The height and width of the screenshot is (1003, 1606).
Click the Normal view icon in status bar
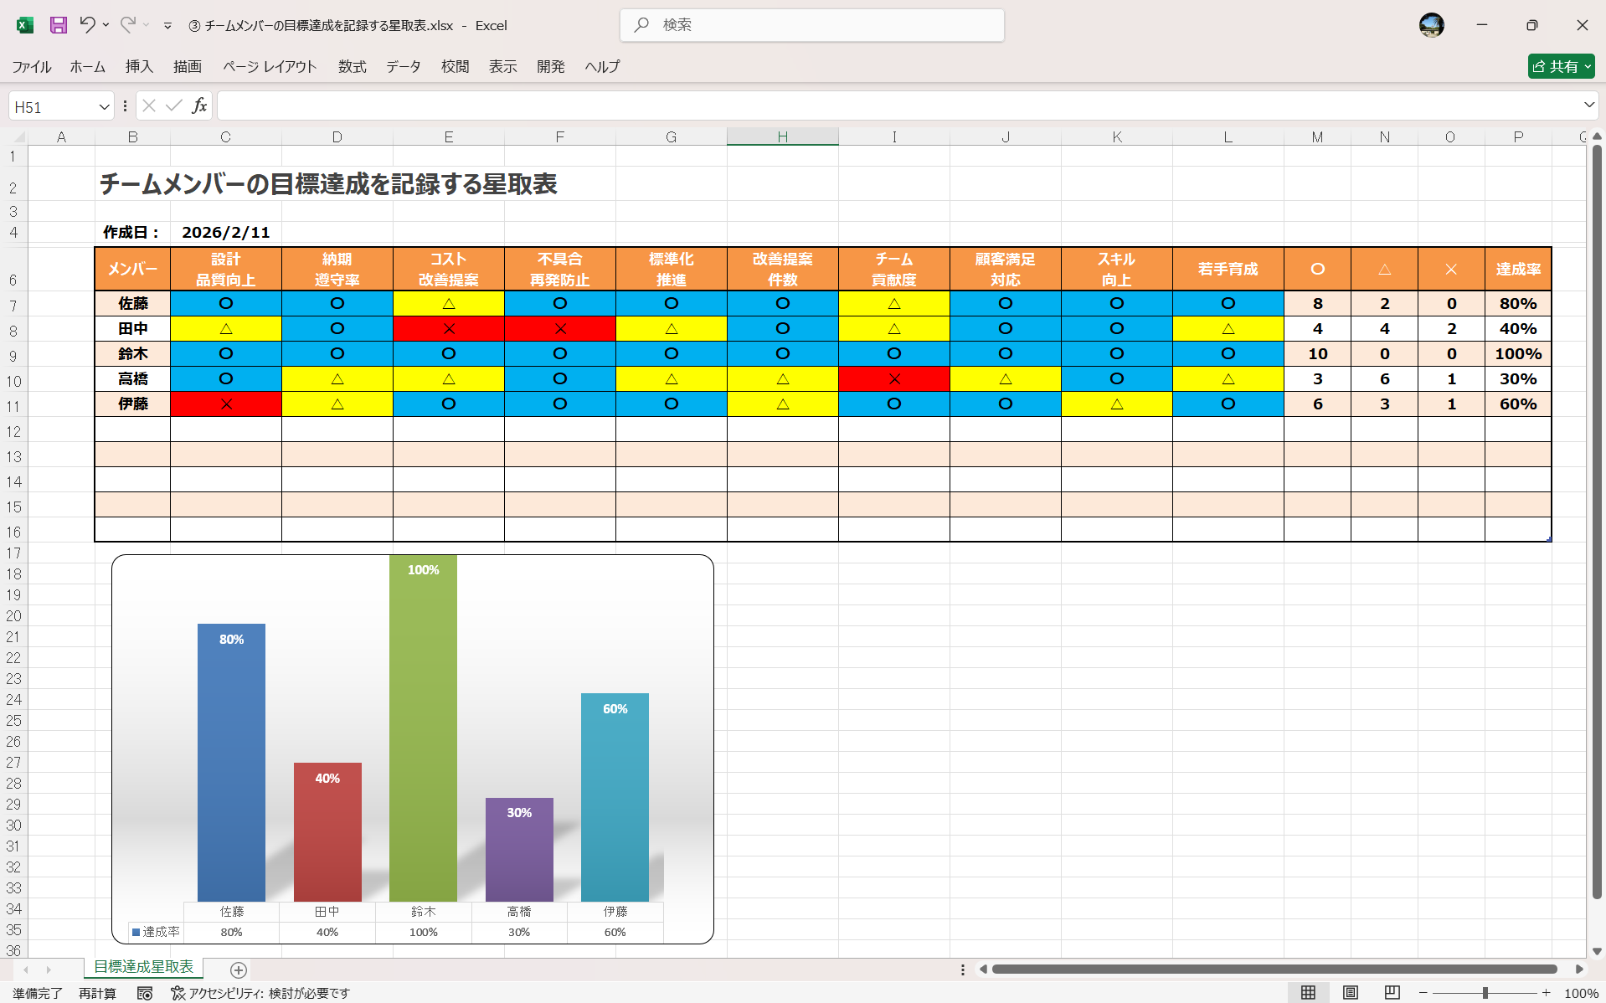(x=1309, y=993)
